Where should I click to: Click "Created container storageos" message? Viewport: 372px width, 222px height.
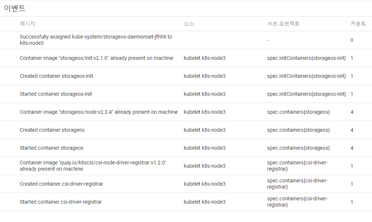pyautogui.click(x=52, y=130)
